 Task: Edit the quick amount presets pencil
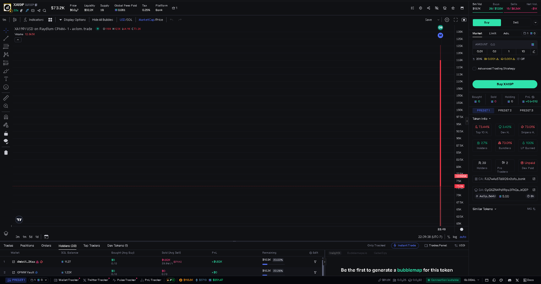click(534, 52)
